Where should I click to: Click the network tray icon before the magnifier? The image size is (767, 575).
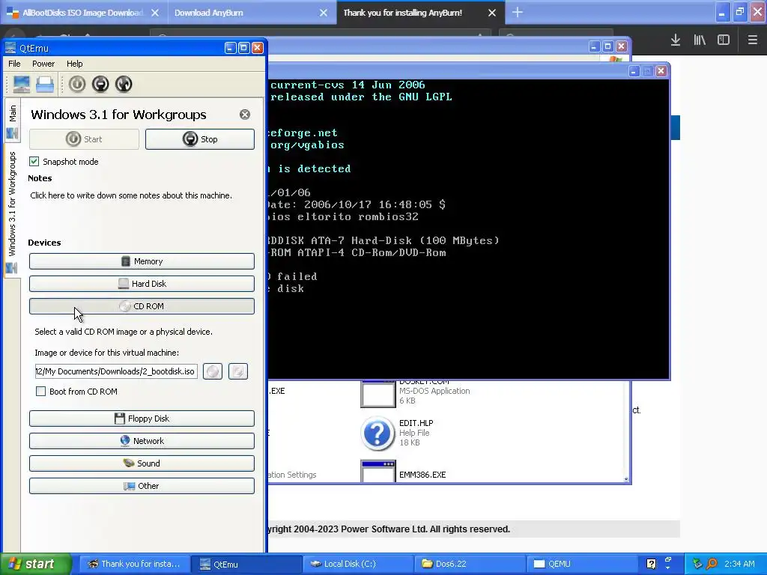[x=697, y=565]
